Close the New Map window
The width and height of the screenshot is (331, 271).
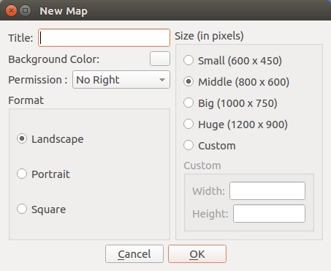(x=11, y=11)
